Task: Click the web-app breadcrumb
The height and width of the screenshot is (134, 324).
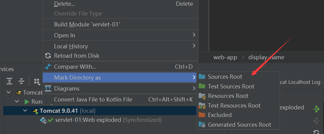Action: [225, 57]
